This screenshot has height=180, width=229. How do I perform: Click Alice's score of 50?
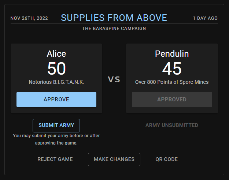coord(56,68)
